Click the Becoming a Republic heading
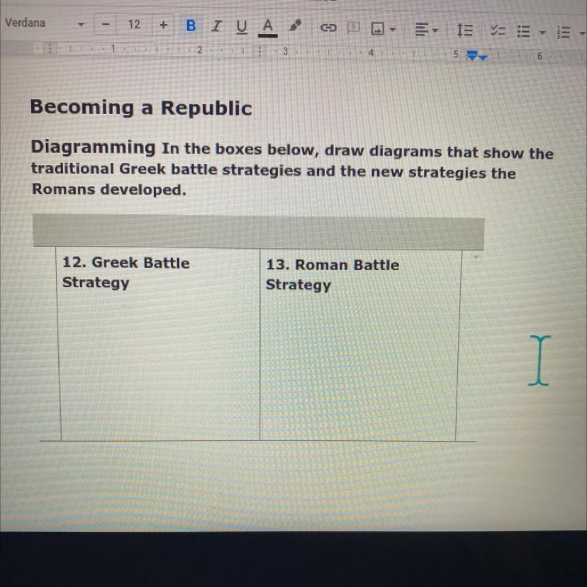Screen dimensions: 587x587 click(x=141, y=108)
